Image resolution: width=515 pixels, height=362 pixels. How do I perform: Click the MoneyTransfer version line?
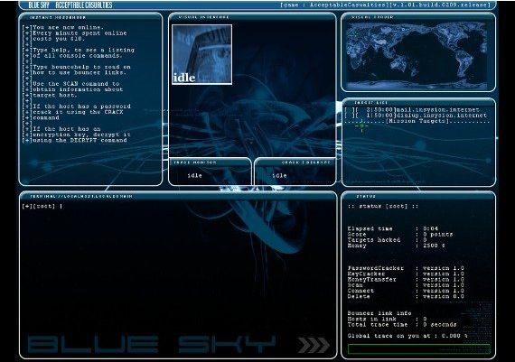coord(406,279)
